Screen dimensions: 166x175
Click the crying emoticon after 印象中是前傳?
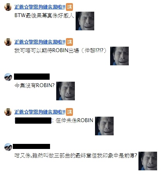tap(148, 161)
